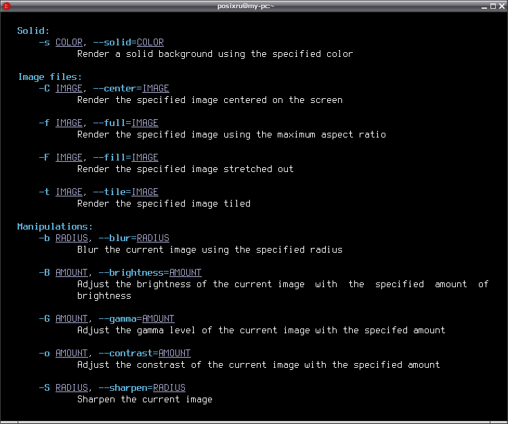508x424 pixels.
Task: Click 'Render the specified image centered on the screen'
Action: 210,100
